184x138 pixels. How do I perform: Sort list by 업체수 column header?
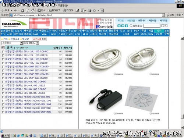point(57,47)
